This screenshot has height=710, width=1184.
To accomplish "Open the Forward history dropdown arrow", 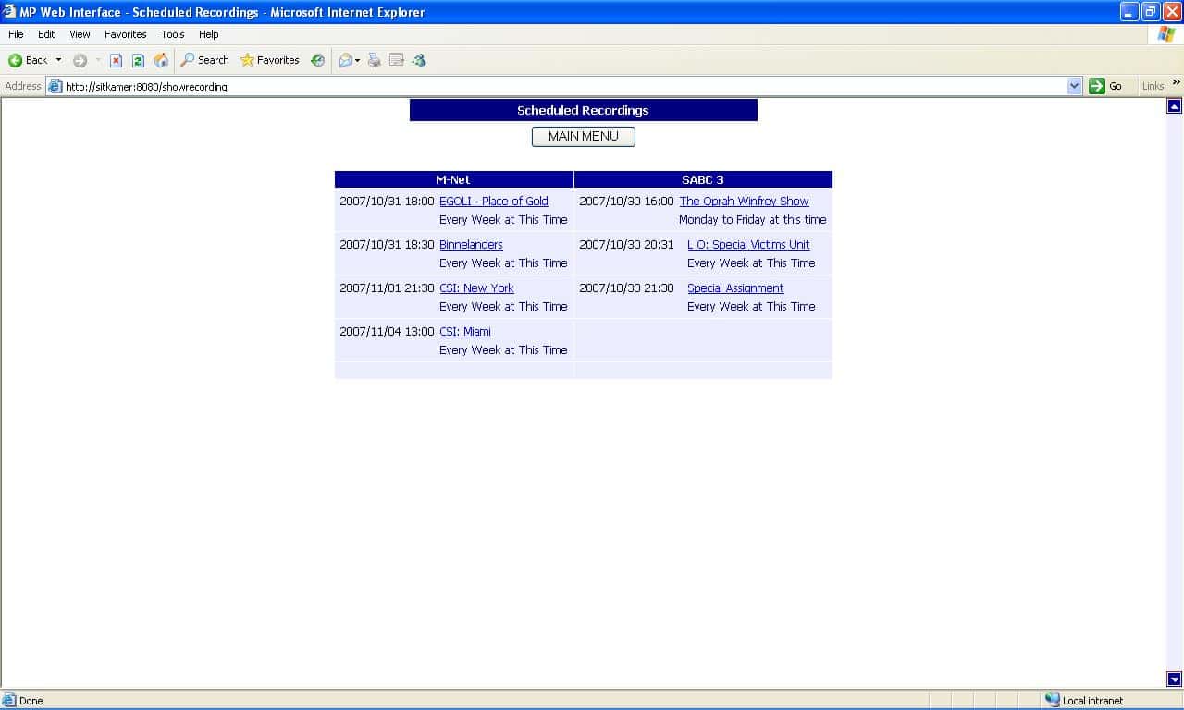I will 98,60.
